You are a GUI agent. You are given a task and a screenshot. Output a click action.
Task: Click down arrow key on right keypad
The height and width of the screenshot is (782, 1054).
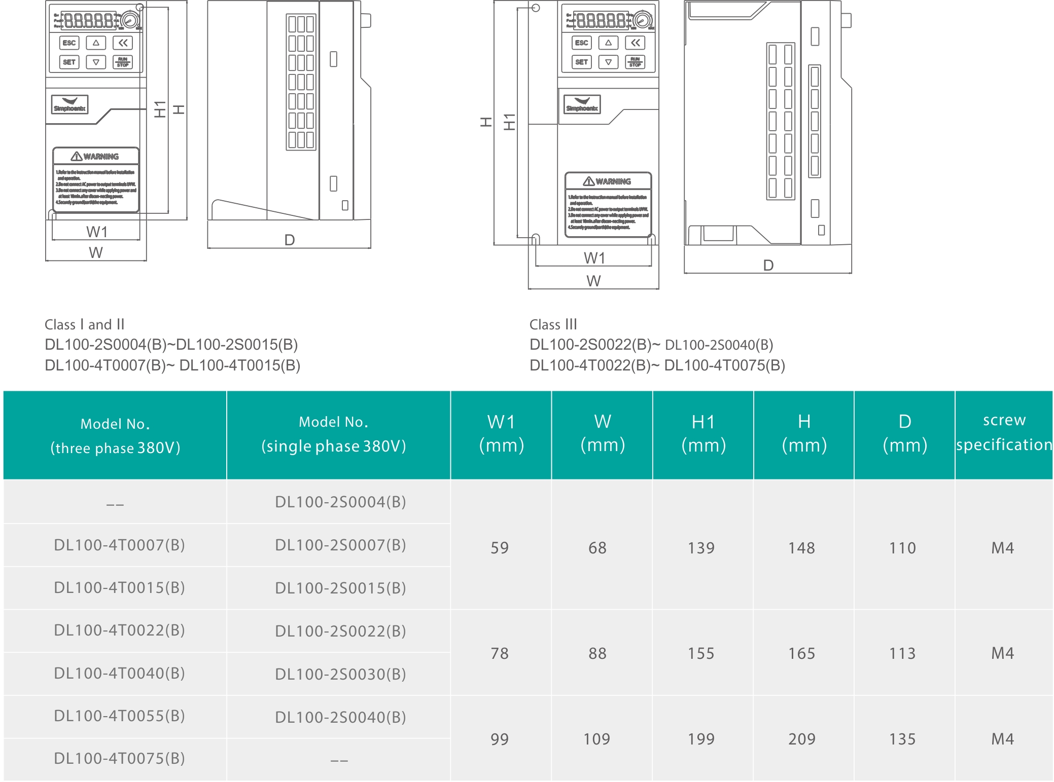pos(608,62)
